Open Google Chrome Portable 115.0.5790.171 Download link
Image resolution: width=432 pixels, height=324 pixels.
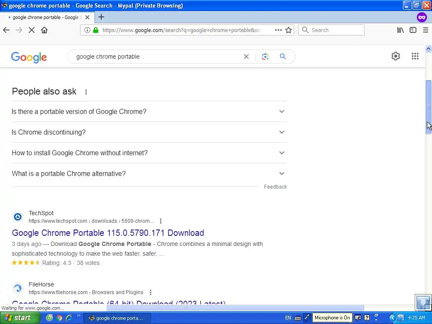pyautogui.click(x=108, y=233)
